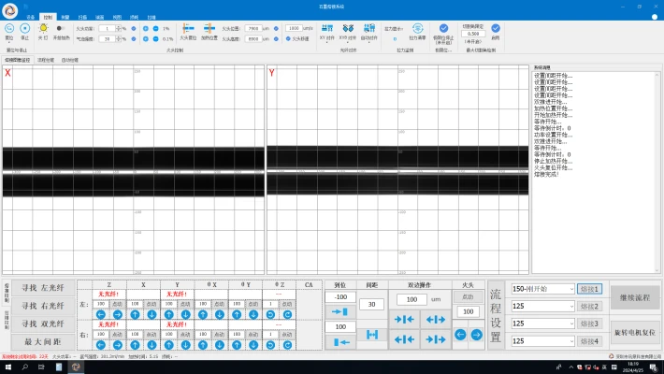
Task: Click the 寻找 左光纤 button
Action: point(44,289)
